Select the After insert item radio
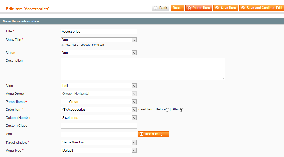This screenshot has width=284, height=157. (181, 110)
